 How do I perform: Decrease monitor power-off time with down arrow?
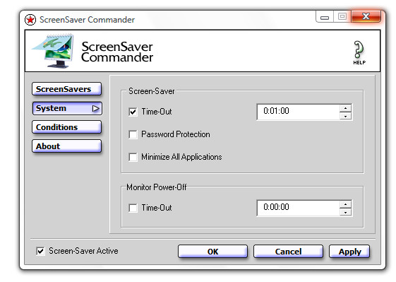coord(345,213)
